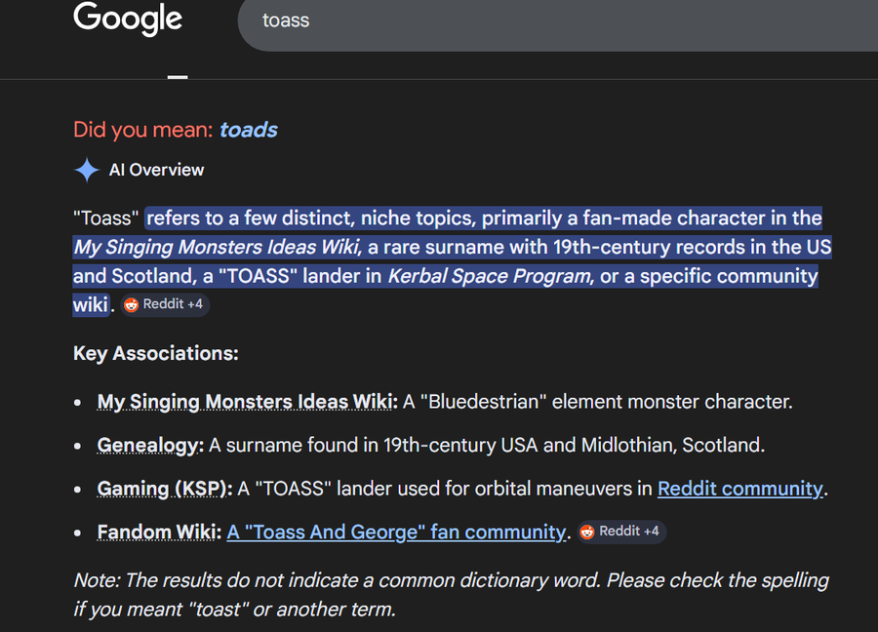
Task: Click the italic Note text about spelling
Action: 449,595
